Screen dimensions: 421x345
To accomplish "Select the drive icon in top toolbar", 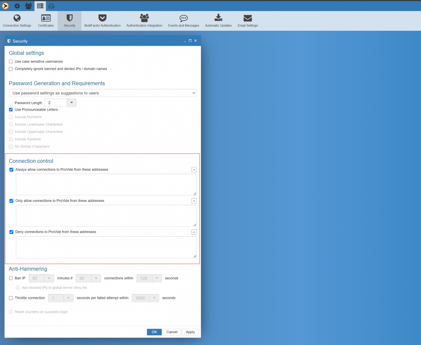I will point(51,5).
